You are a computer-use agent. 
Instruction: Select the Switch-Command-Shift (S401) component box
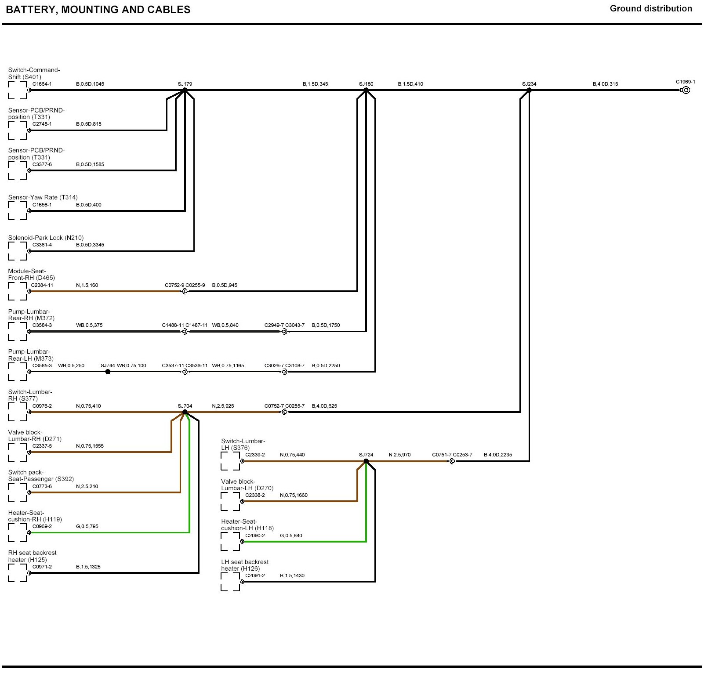[x=18, y=90]
